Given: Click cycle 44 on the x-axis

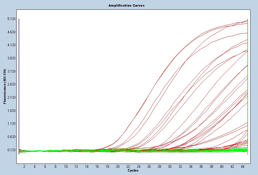Looking at the screenshot, I should pyautogui.click(x=243, y=166).
